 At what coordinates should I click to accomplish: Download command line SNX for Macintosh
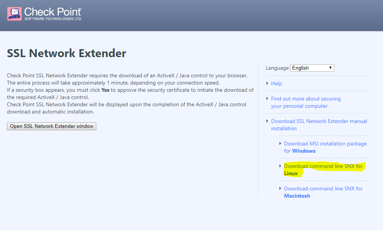pos(323,192)
